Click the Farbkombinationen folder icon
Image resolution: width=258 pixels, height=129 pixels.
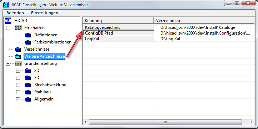tap(28, 42)
